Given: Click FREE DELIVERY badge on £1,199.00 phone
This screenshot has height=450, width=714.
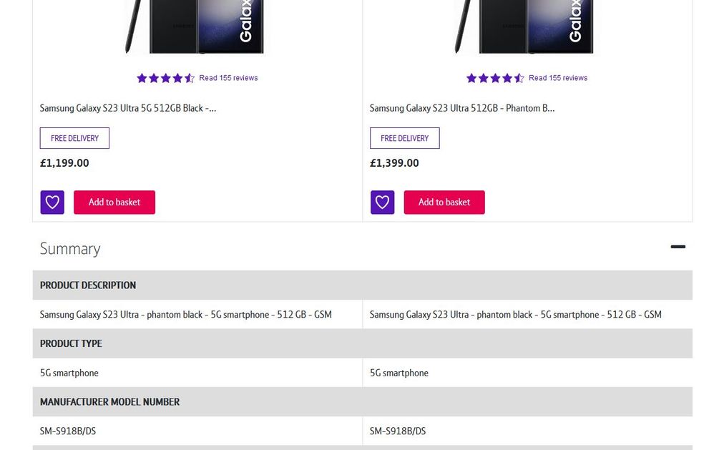Looking at the screenshot, I should click(x=74, y=138).
